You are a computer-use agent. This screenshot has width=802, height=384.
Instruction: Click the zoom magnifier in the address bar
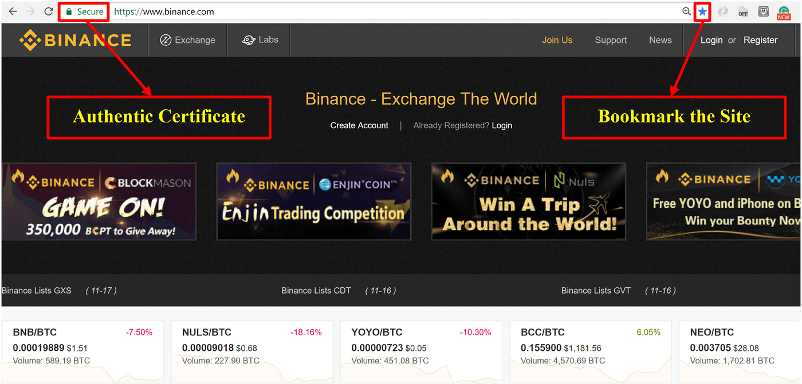(x=686, y=11)
